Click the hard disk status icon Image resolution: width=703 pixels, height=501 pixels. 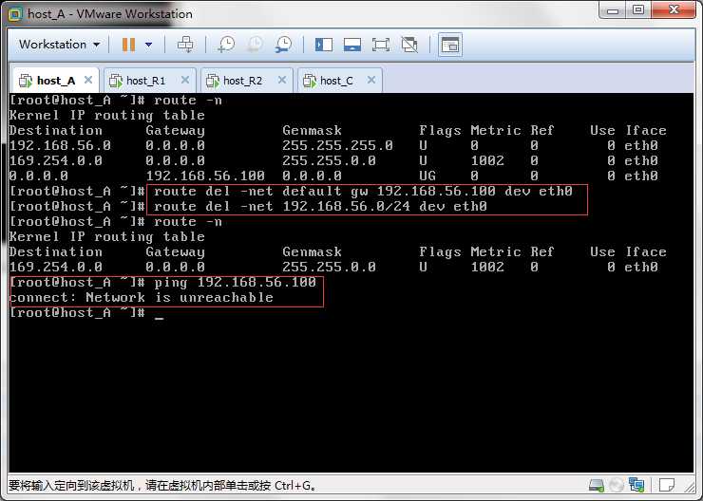pyautogui.click(x=597, y=485)
